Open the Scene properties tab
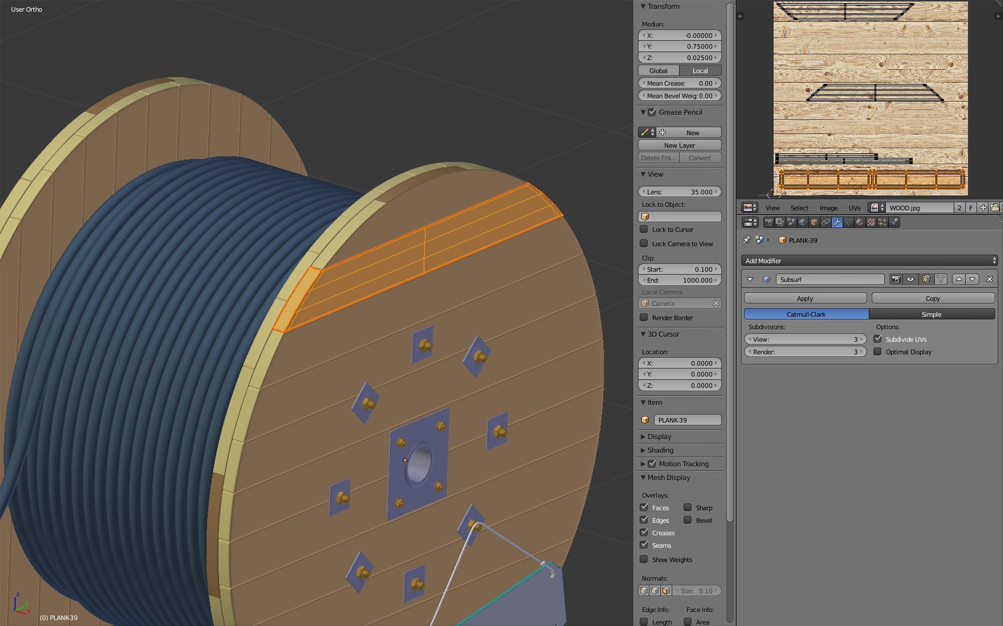The image size is (1003, 626). [791, 222]
